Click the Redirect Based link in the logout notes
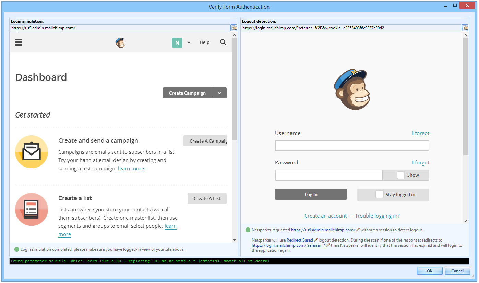The height and width of the screenshot is (283, 479). (x=300, y=240)
